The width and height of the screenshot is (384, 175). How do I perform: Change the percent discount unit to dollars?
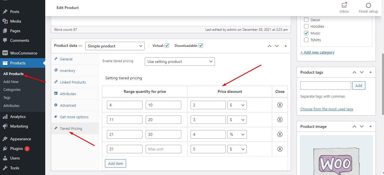tap(237, 134)
